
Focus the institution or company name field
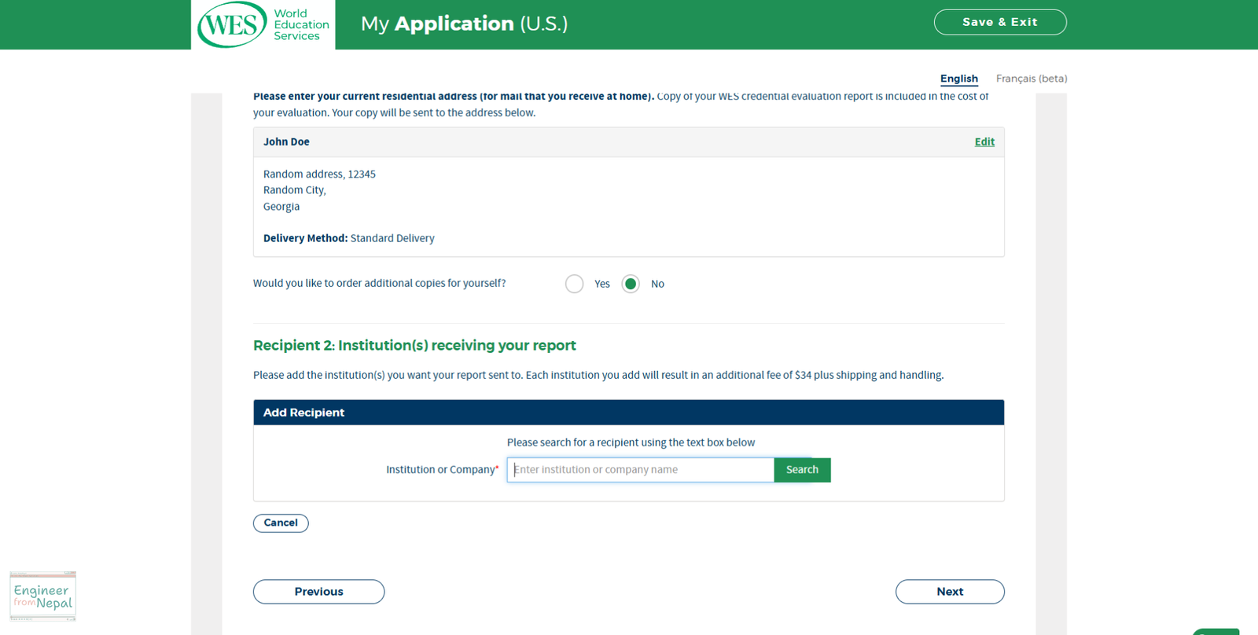point(641,470)
